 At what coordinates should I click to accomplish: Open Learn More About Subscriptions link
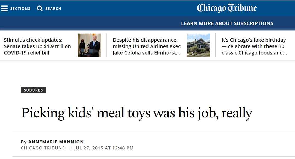click(227, 23)
